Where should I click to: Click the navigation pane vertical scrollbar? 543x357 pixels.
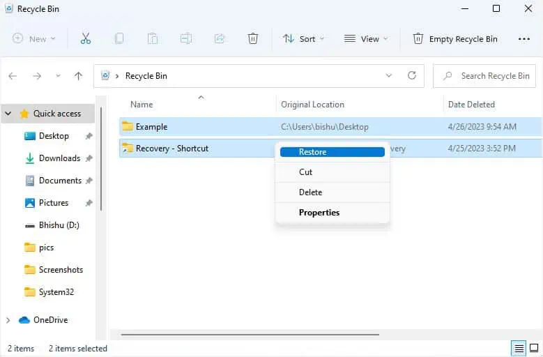coord(101,158)
